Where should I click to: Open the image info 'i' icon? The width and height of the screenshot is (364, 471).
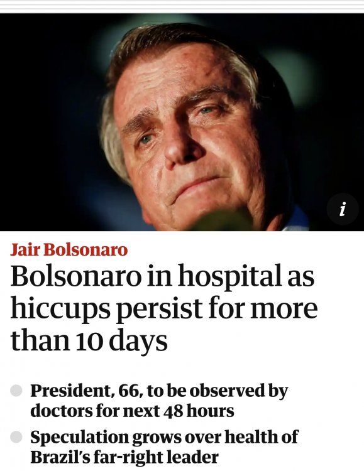point(343,209)
